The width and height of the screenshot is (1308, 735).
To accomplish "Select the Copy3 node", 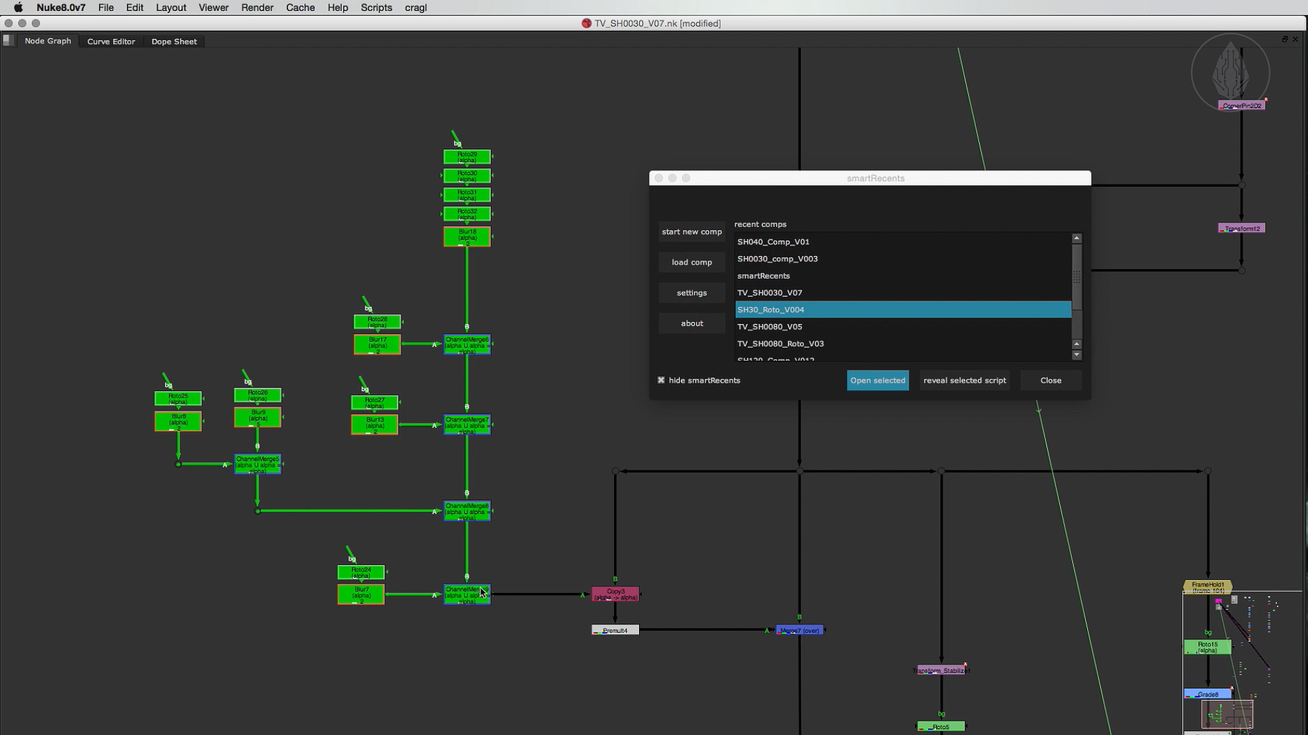I will (x=616, y=594).
